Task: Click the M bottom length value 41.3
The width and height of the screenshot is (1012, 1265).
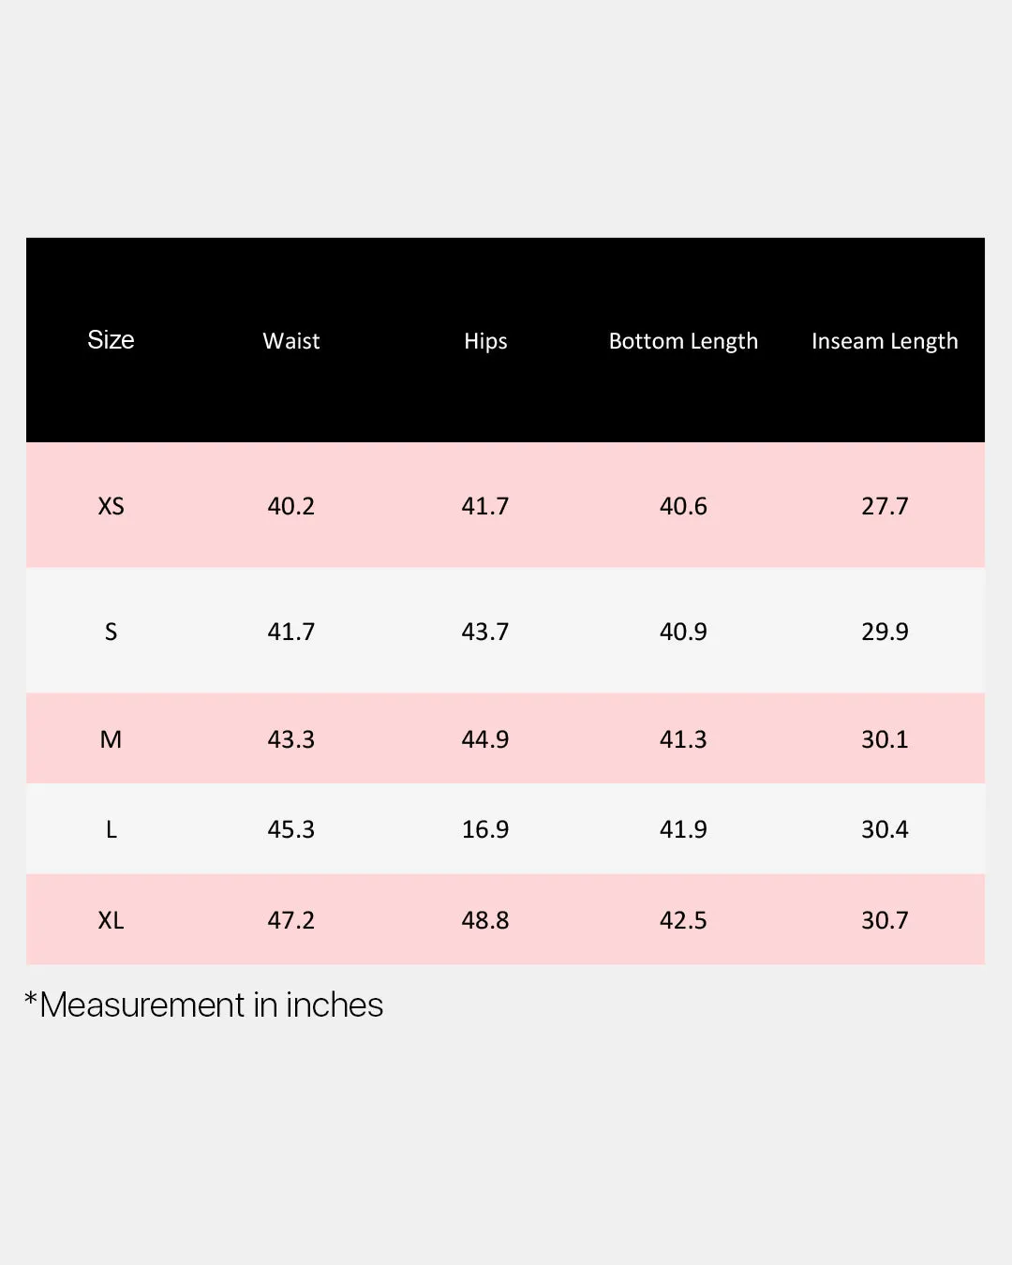Action: 683,739
